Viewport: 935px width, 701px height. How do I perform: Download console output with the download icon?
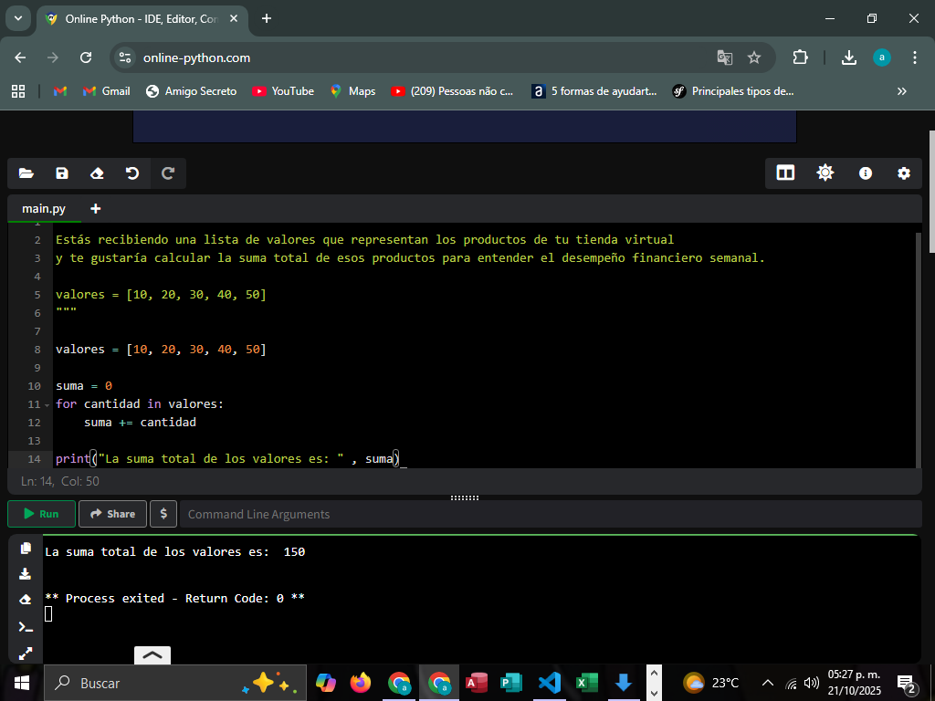click(26, 574)
